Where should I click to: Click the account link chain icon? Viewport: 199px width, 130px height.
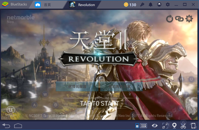(179, 19)
